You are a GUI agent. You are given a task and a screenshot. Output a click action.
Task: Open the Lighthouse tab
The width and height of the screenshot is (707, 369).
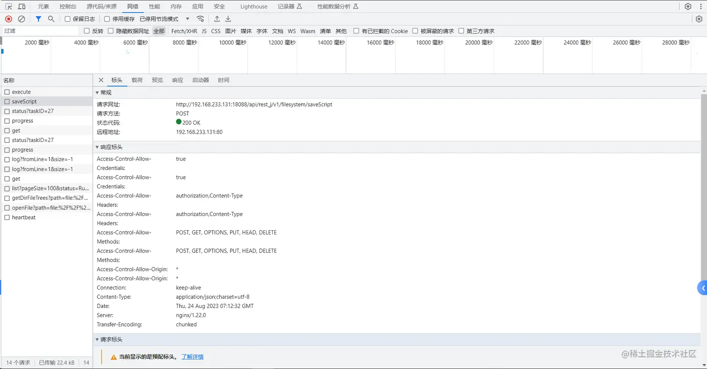(x=254, y=7)
